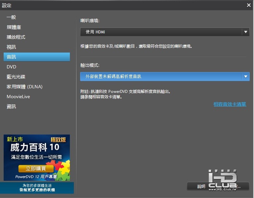
Task: Switch to 藍光光碟 settings
Action: click(16, 77)
